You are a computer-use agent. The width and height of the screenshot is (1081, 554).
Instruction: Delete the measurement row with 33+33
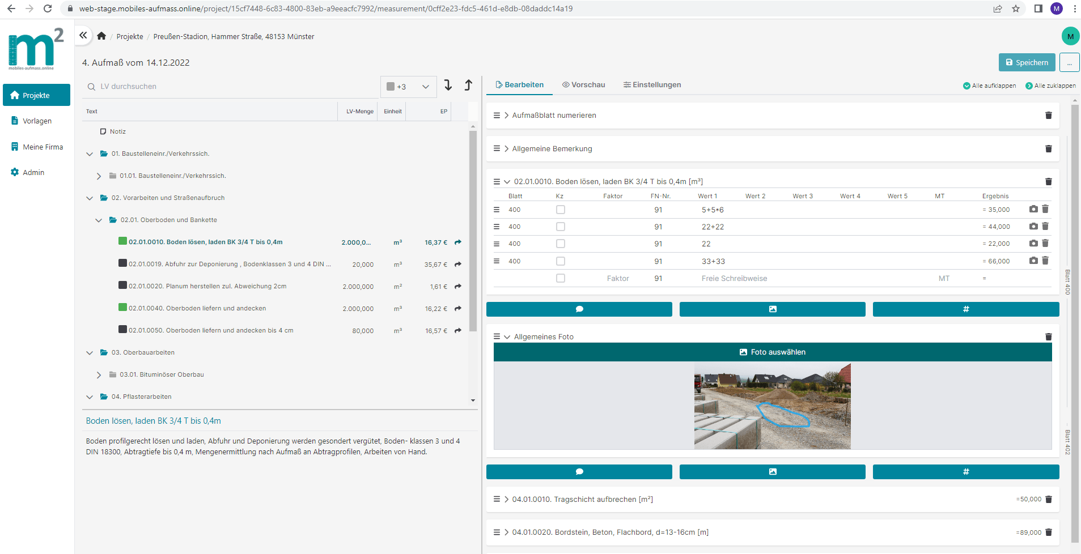[x=1045, y=261]
